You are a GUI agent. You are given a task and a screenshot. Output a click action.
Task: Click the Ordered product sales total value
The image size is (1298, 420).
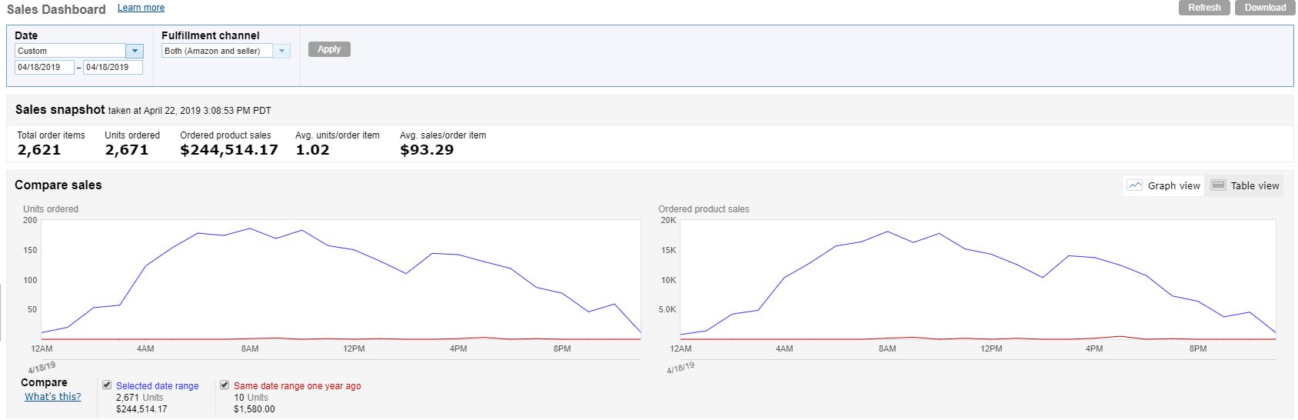tap(228, 150)
